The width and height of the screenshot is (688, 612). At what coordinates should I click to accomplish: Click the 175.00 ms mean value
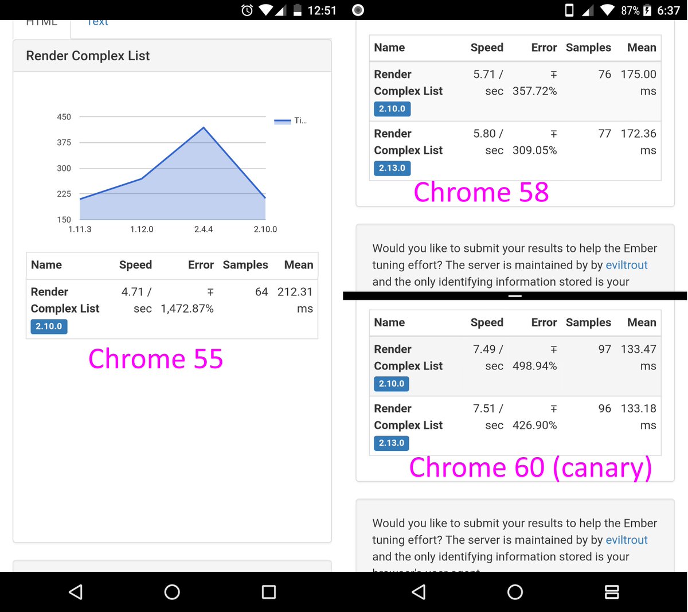pyautogui.click(x=638, y=83)
